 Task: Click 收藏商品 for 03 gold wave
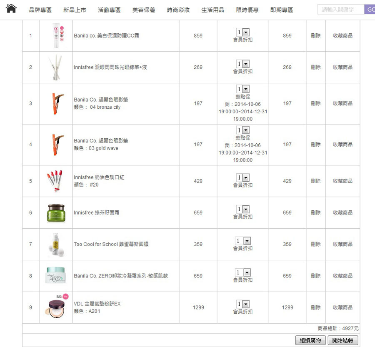click(343, 145)
